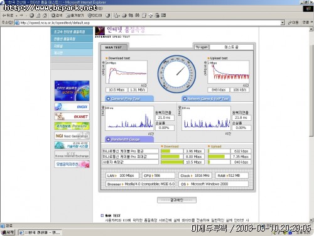Open the blue globe NORTH banner
This screenshot has height=236, width=314.
coord(72,91)
